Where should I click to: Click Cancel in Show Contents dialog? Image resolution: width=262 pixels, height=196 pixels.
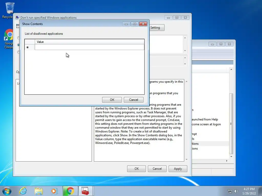tap(134, 100)
